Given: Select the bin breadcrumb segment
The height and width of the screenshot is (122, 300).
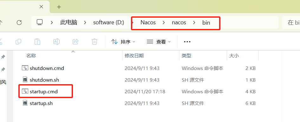Looking at the screenshot, I should click(x=206, y=23).
